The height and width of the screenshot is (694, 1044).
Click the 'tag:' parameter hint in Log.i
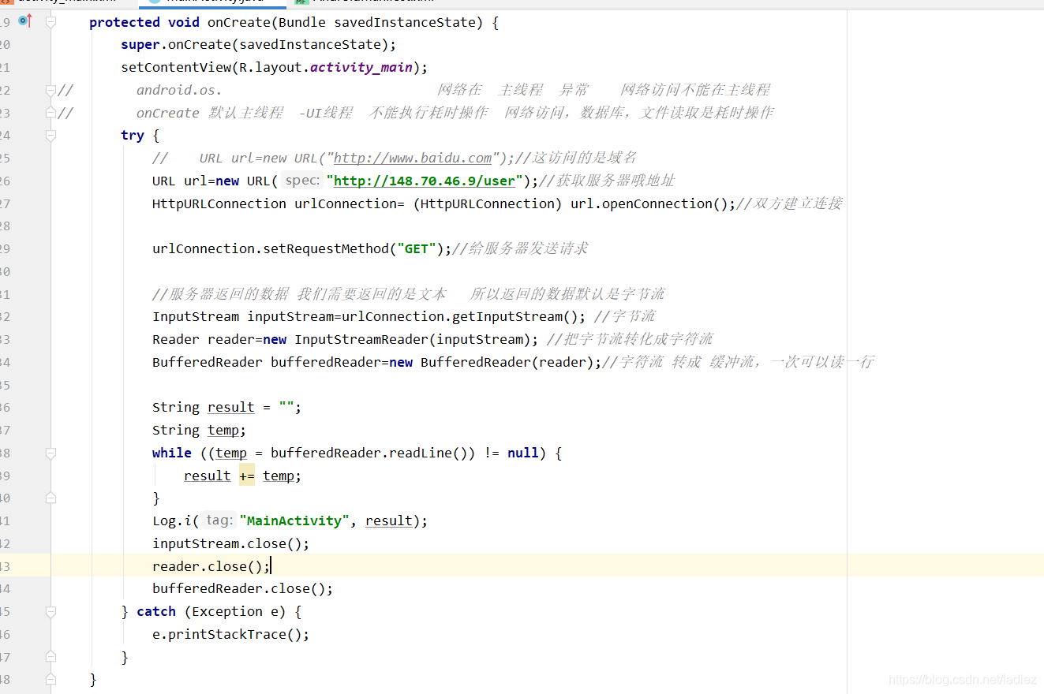pos(219,520)
